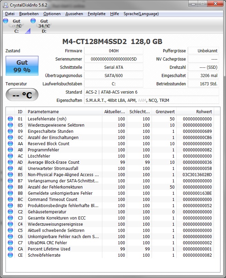Viewport: 226px width, 278px height.
Task: Open the Hilfe menu
Action: (114, 14)
